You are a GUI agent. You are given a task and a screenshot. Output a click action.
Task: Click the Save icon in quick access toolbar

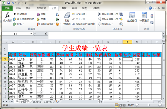[9, 3]
